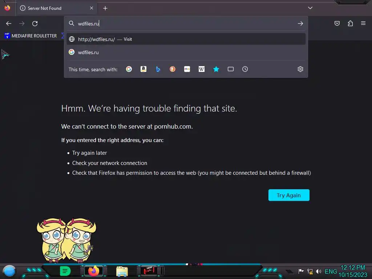This screenshot has width=372, height=279.
Task: Click the Try Again button
Action: [289, 195]
